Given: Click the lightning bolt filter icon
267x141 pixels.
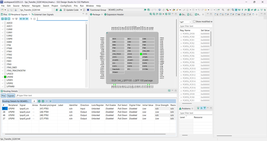Looking at the screenshot, I should tap(31, 19).
